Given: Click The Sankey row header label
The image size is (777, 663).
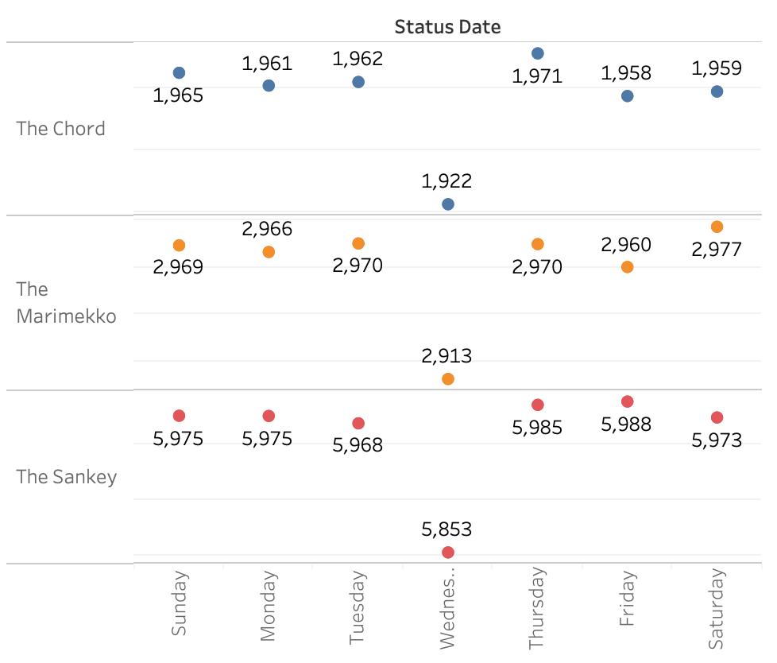Looking at the screenshot, I should coord(67,477).
